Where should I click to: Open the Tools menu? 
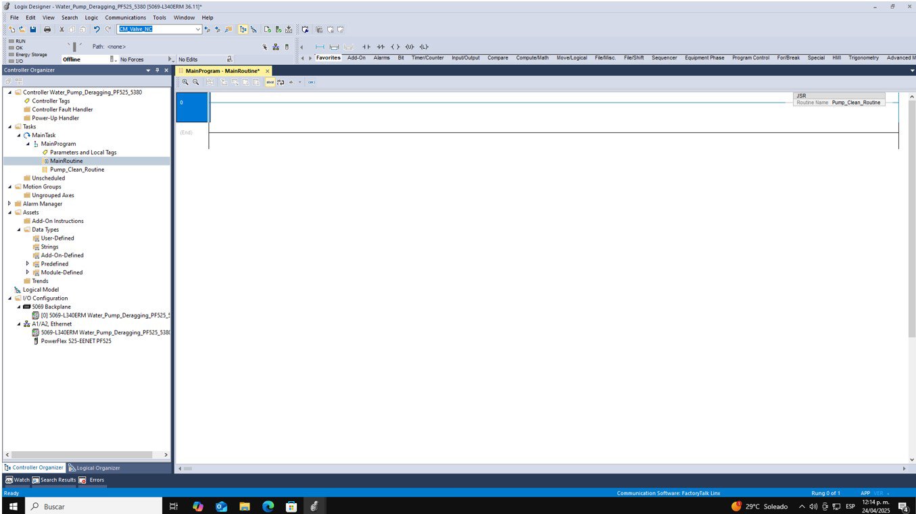coord(160,18)
